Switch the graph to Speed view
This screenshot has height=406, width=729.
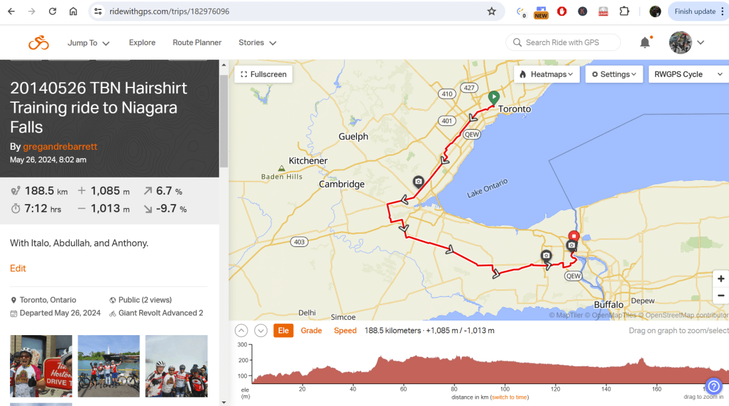[345, 330]
